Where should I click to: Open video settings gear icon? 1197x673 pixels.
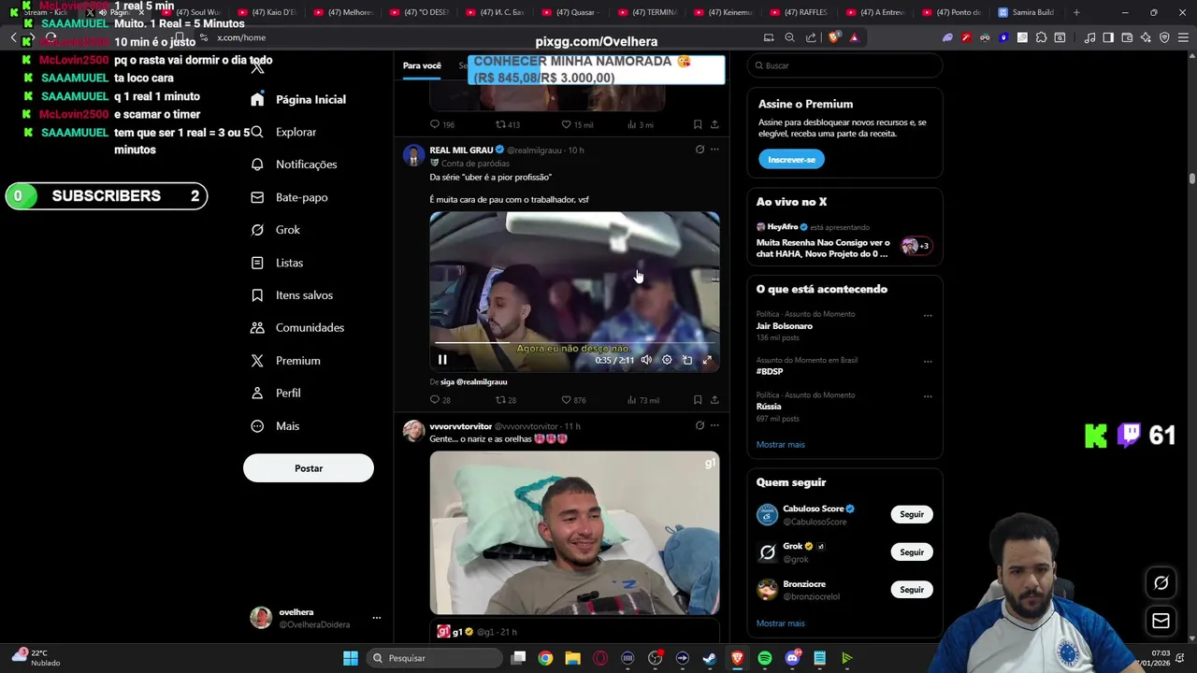point(667,360)
